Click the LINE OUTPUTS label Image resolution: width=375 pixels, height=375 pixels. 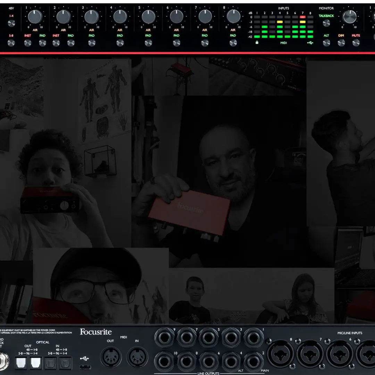click(x=208, y=373)
